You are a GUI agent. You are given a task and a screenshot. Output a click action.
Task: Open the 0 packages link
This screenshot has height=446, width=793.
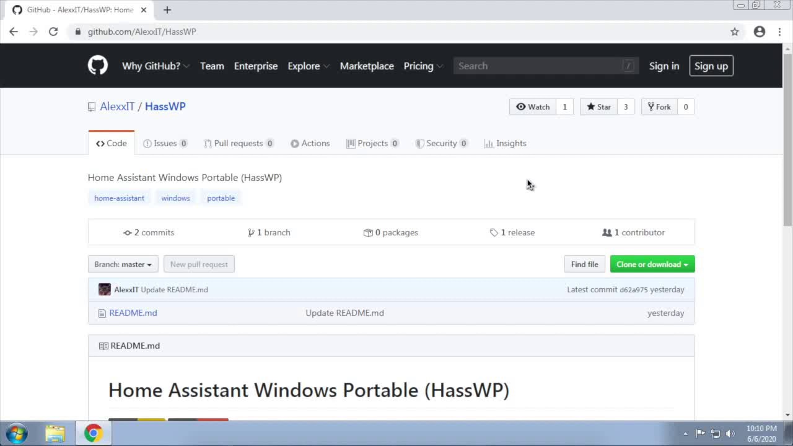coord(391,232)
